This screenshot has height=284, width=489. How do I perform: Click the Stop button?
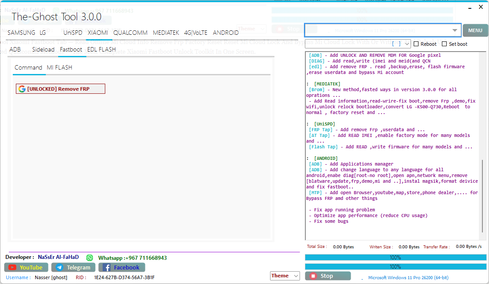point(328,276)
